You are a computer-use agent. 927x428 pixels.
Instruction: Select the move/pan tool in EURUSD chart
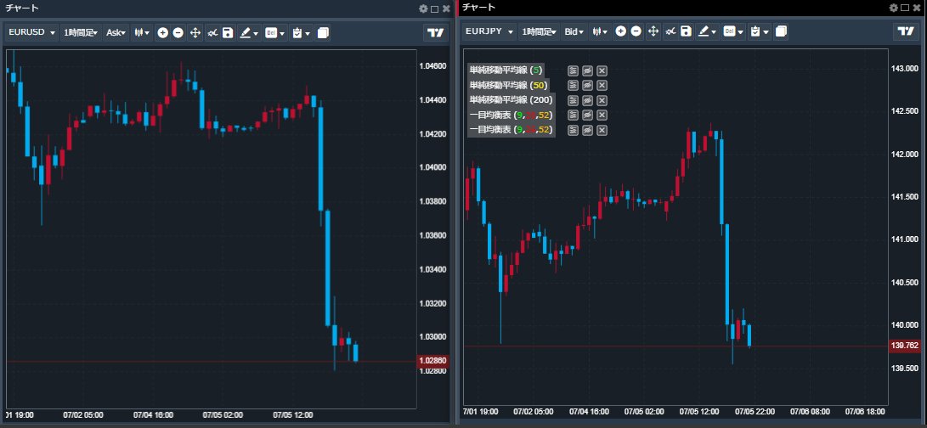pyautogui.click(x=195, y=33)
